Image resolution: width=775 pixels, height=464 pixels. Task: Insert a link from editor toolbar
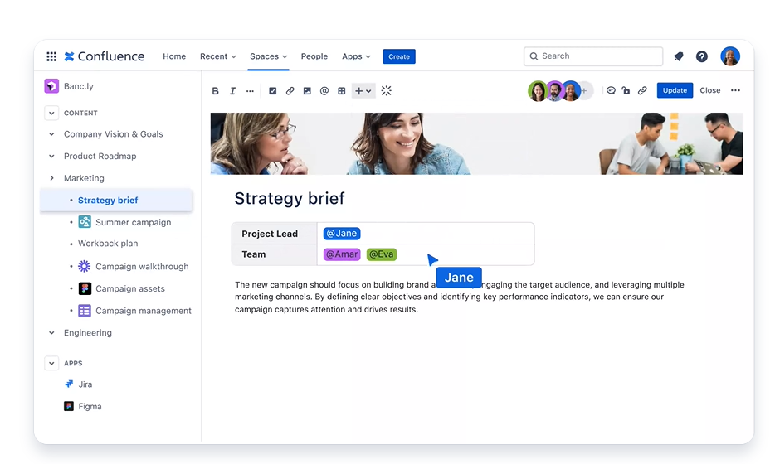coord(290,91)
